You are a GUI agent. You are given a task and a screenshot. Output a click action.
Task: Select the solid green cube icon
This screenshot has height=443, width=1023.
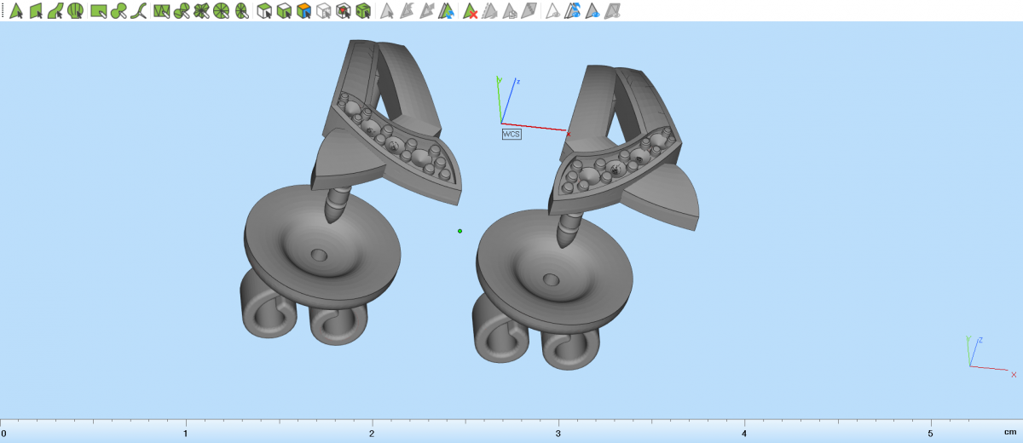click(363, 11)
